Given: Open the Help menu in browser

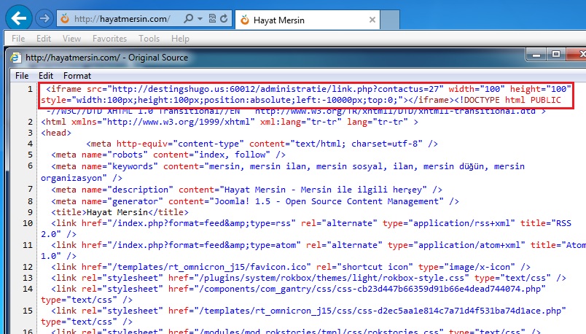Looking at the screenshot, I should [180, 39].
